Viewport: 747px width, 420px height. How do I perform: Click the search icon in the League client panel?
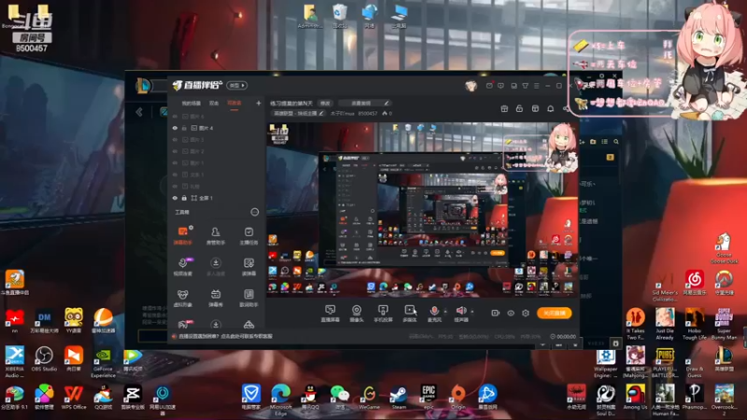click(616, 142)
